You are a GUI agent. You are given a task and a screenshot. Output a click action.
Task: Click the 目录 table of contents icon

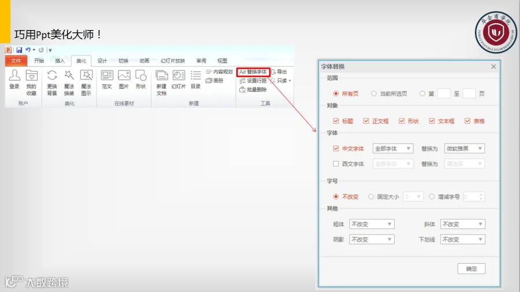coord(196,75)
